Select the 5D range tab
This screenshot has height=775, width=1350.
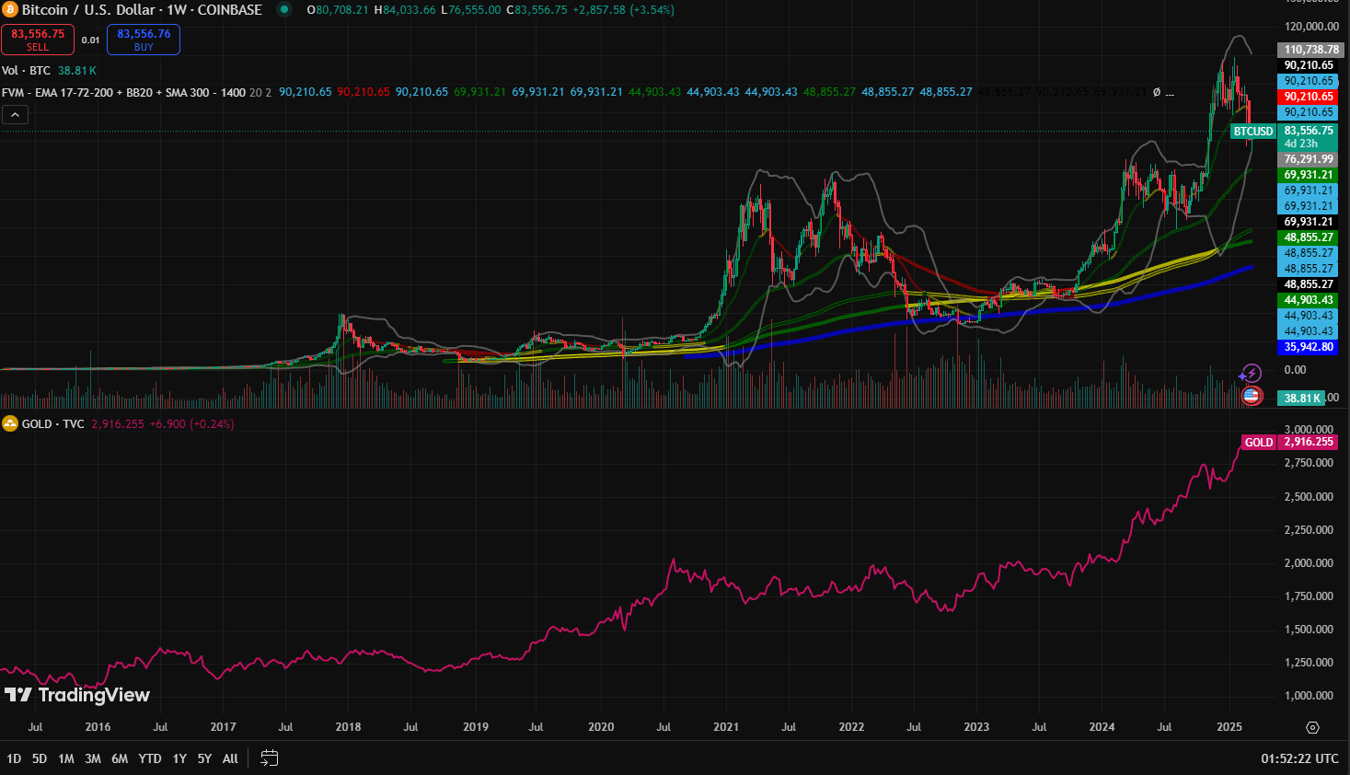[x=40, y=758]
